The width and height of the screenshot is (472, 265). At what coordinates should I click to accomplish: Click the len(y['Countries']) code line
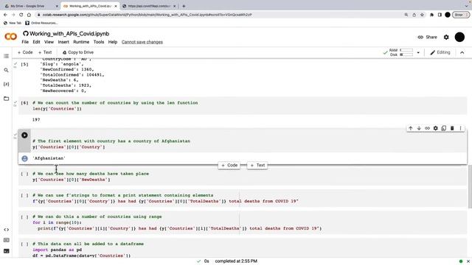[58, 109]
